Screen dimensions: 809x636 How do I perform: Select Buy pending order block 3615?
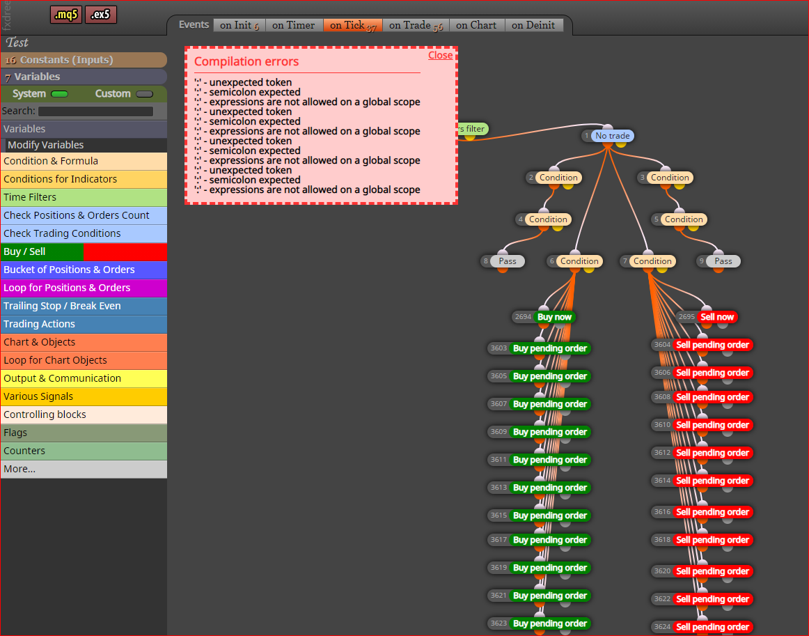click(549, 515)
